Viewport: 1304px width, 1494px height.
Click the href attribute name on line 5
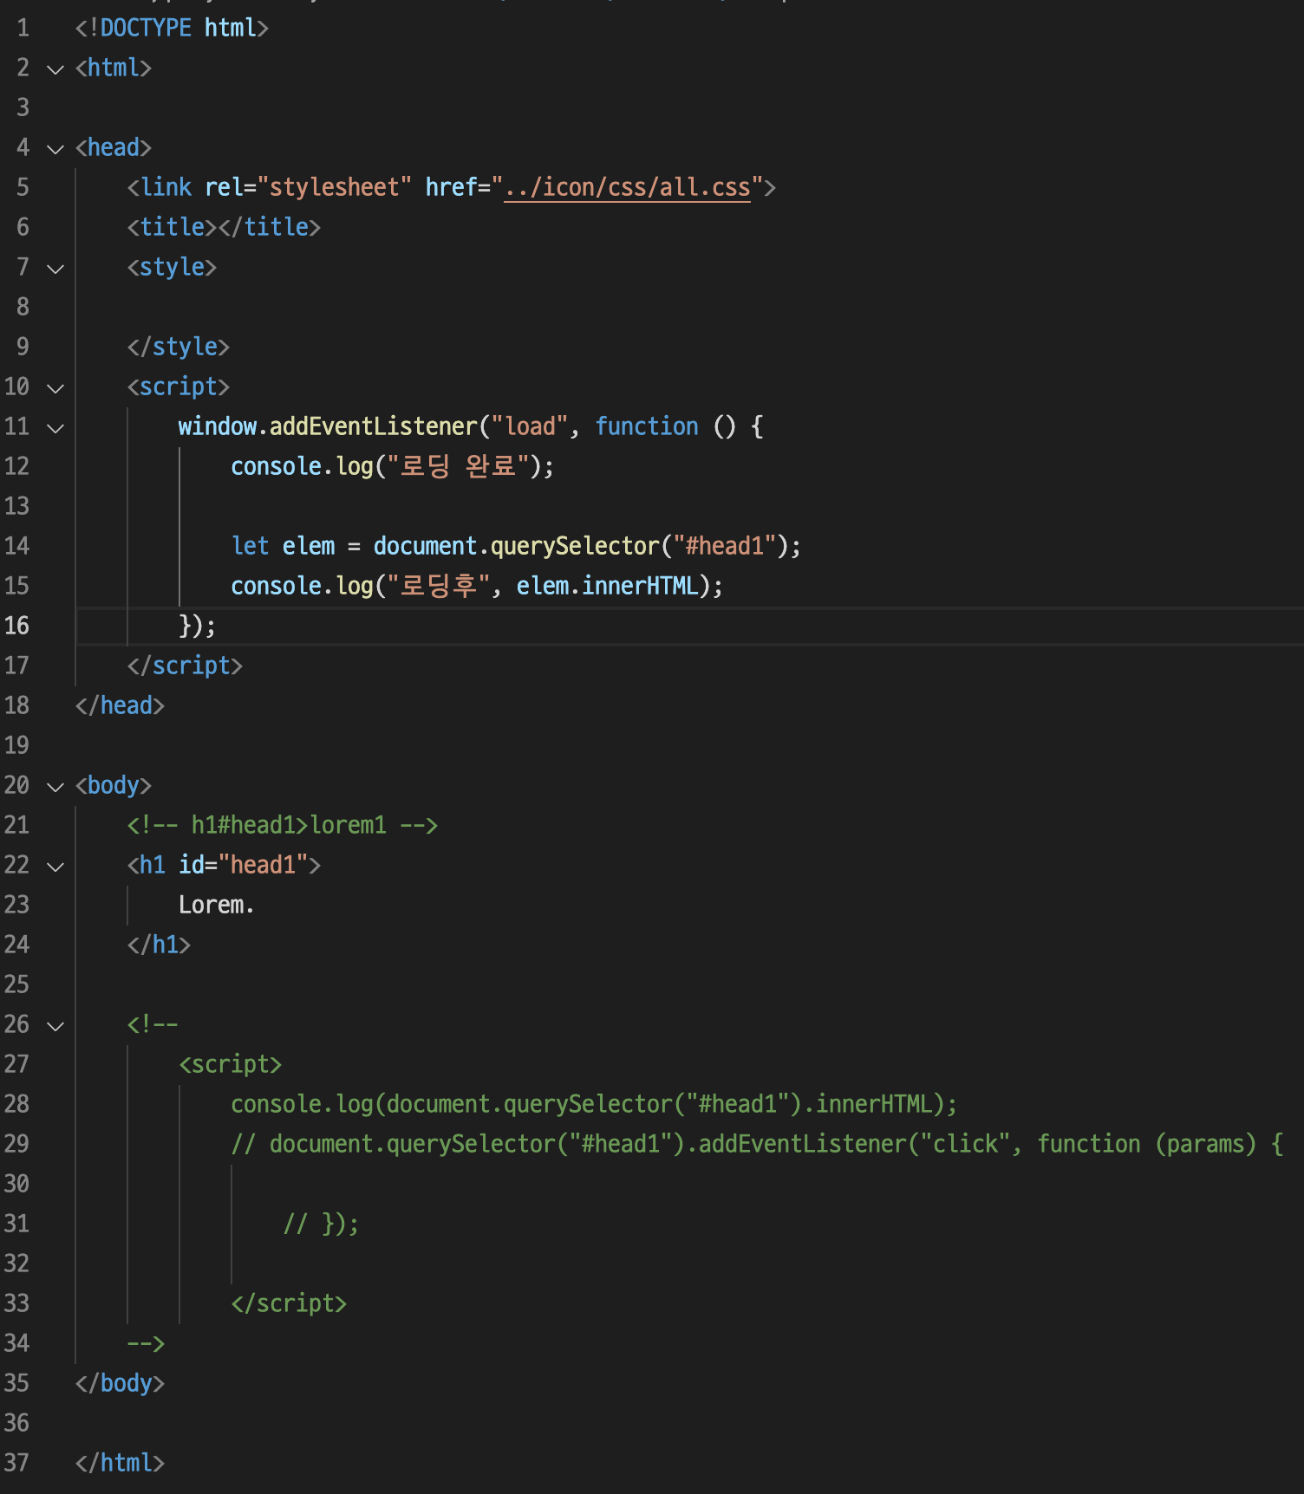[x=451, y=187]
